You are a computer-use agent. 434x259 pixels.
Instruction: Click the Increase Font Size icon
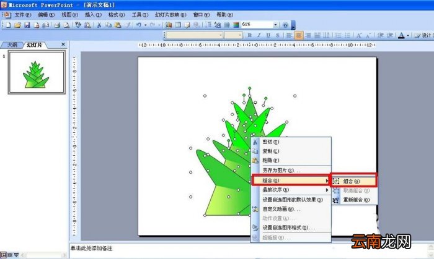(359, 35)
